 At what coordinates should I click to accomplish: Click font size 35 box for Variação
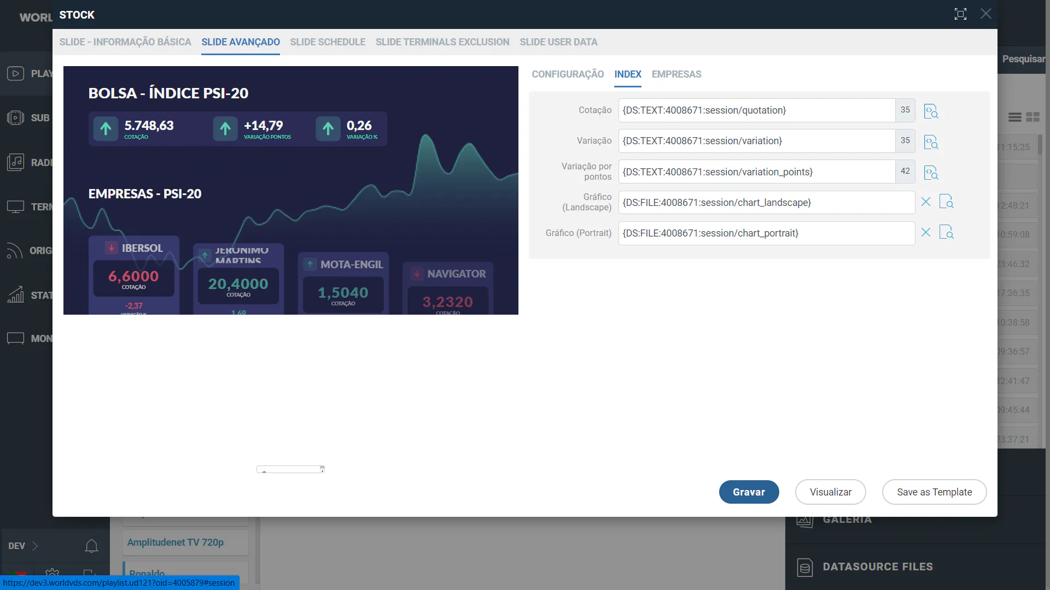pyautogui.click(x=905, y=141)
